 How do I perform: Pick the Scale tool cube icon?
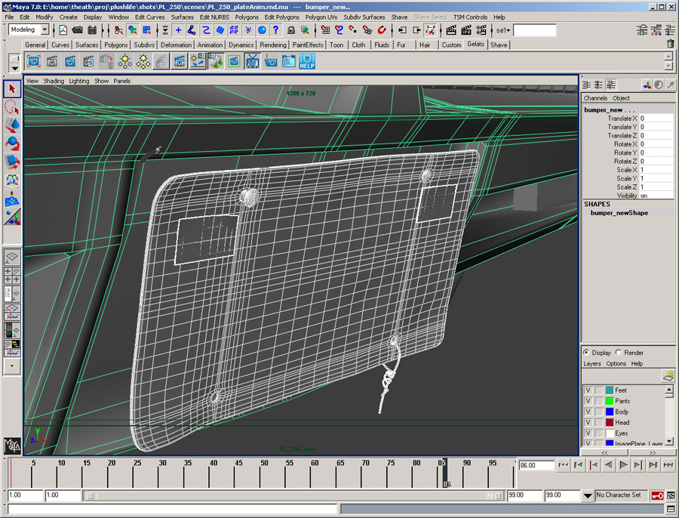12,161
